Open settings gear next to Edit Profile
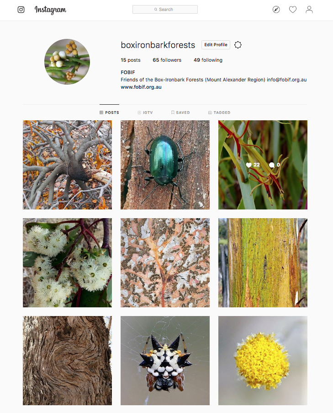Viewport: 333px width, 413px height. (238, 45)
